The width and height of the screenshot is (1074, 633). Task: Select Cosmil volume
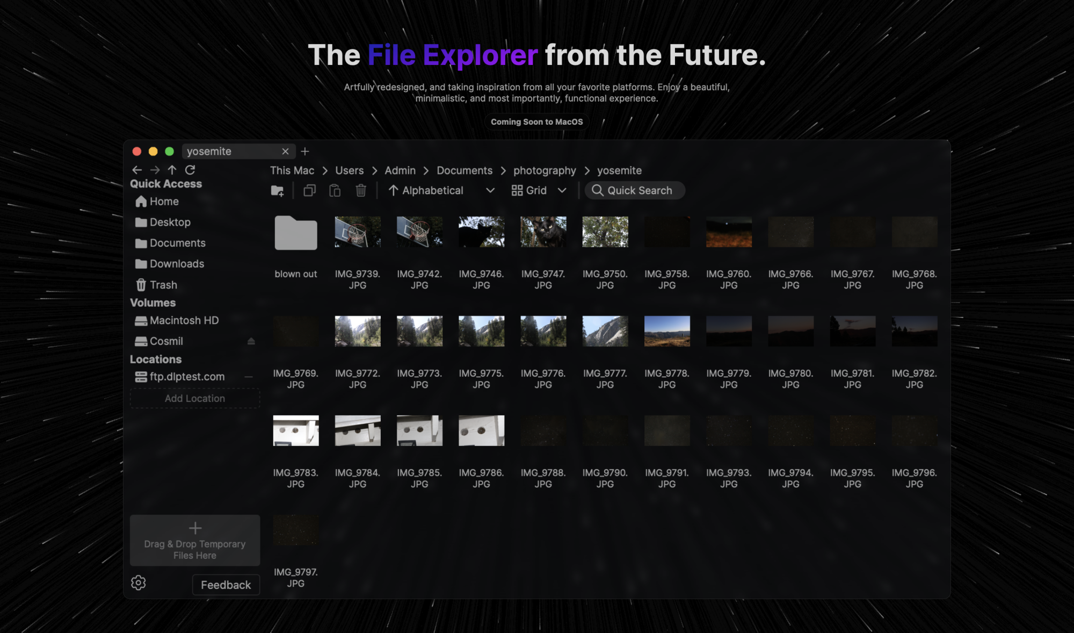pos(159,341)
